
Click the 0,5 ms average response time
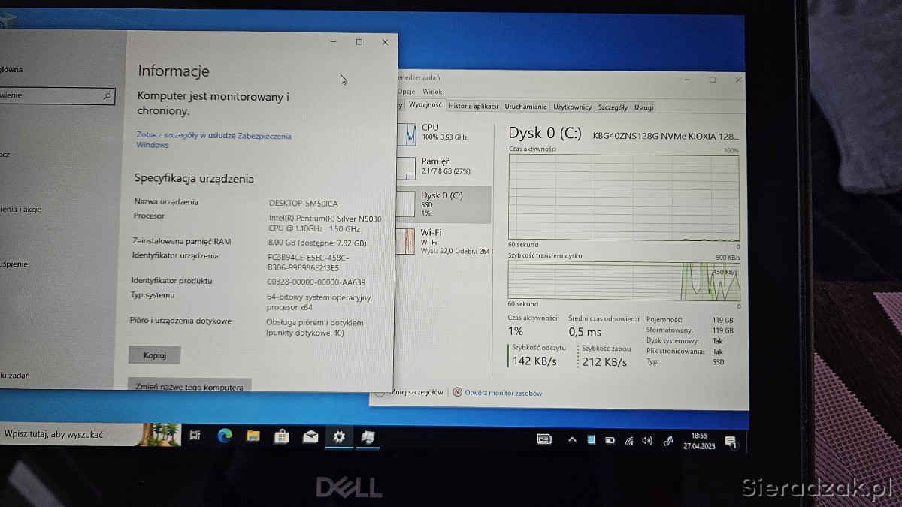coord(586,332)
